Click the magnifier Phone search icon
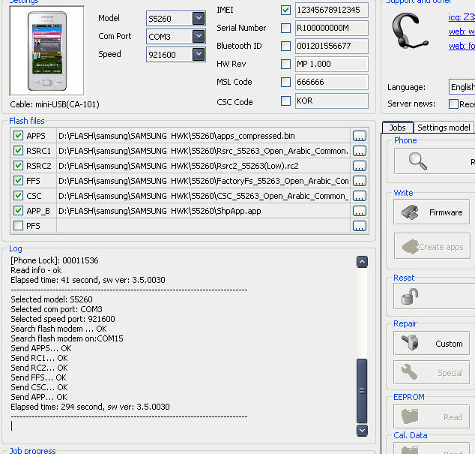The image size is (475, 454). (418, 161)
